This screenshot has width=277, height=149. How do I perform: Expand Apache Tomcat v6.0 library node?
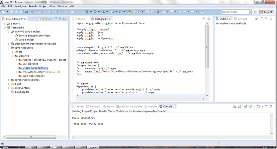(x=17, y=60)
